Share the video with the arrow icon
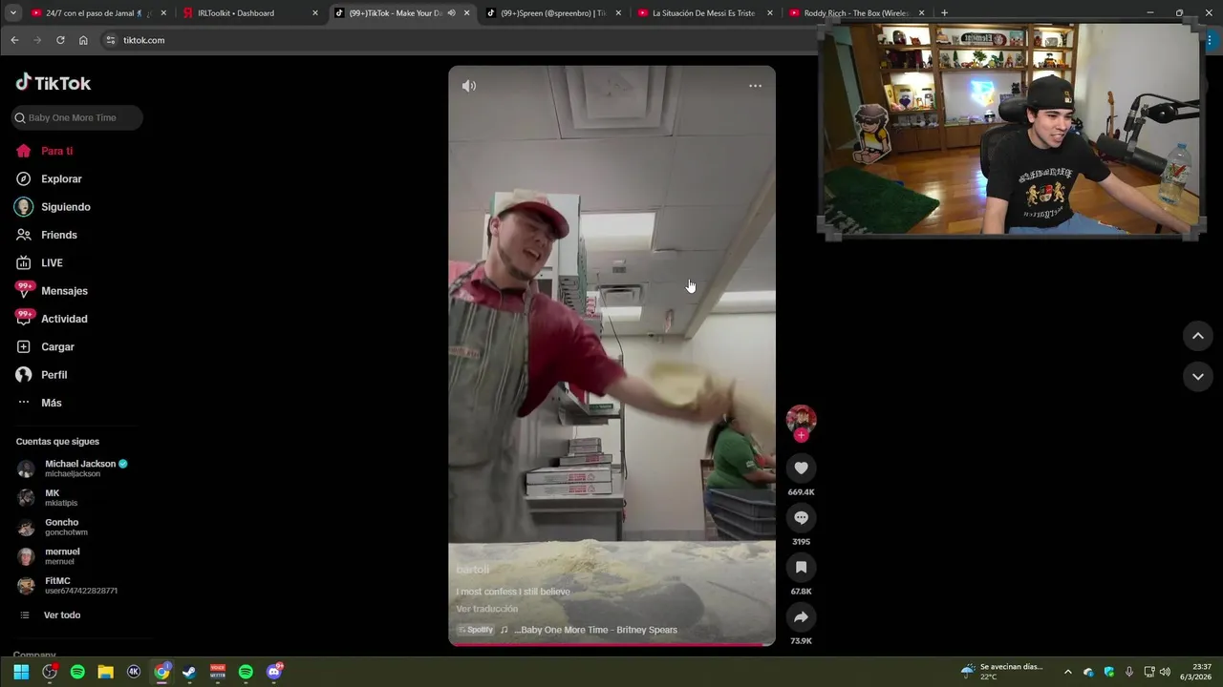This screenshot has height=687, width=1223. tap(801, 617)
